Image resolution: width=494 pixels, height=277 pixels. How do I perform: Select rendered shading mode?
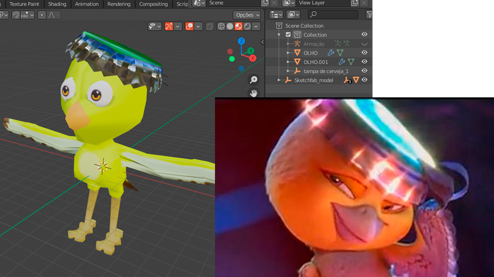[248, 26]
